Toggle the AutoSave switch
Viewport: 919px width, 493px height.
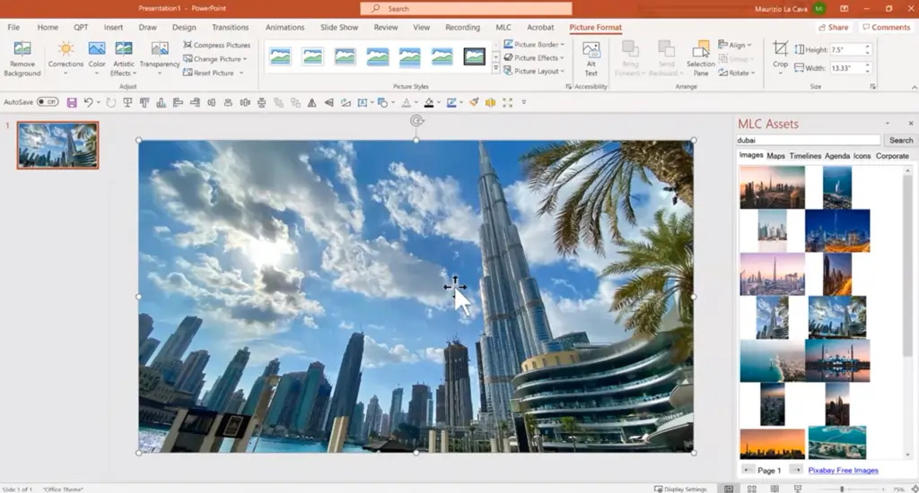pyautogui.click(x=48, y=102)
